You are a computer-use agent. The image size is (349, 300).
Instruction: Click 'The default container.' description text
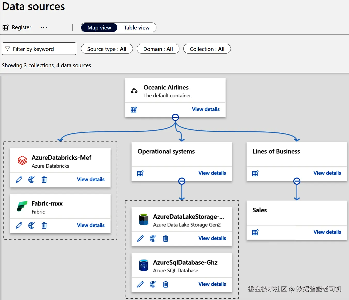click(x=168, y=95)
